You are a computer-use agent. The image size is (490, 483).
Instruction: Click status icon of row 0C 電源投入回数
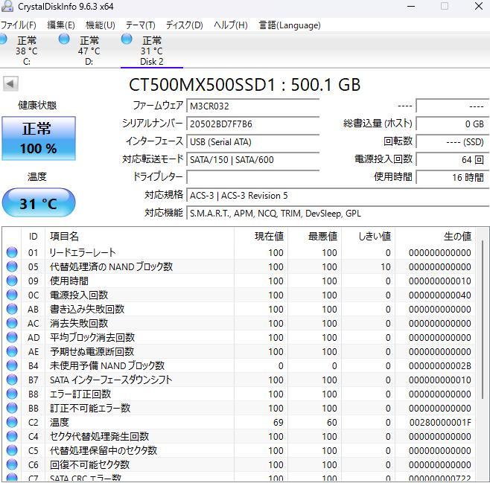[12, 295]
